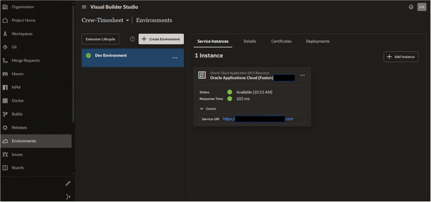Screen dimensions: 431x202
Task: Open Docker from the sidebar
Action: [18, 101]
